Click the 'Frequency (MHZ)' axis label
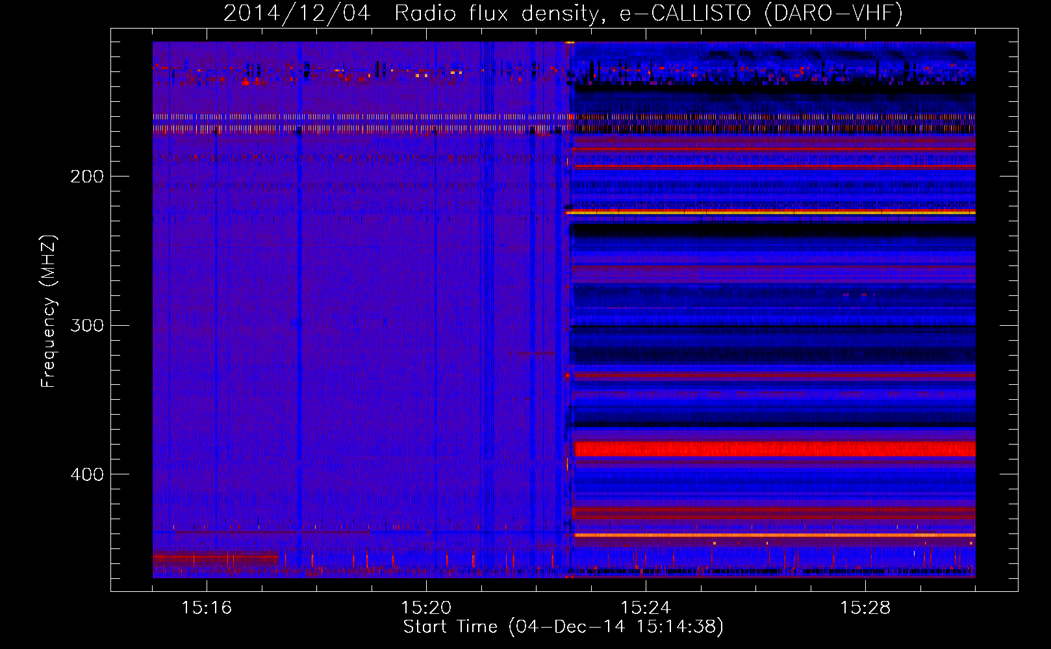1051x649 pixels. pos(49,312)
